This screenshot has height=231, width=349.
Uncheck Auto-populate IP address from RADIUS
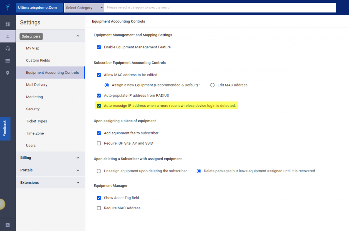pos(99,96)
